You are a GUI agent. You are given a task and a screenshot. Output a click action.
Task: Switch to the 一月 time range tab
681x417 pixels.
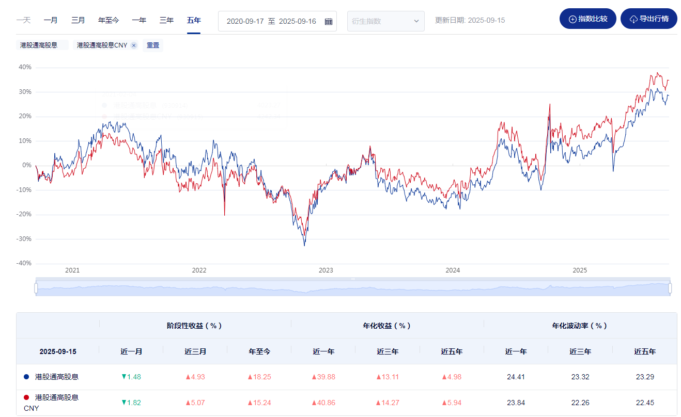51,21
